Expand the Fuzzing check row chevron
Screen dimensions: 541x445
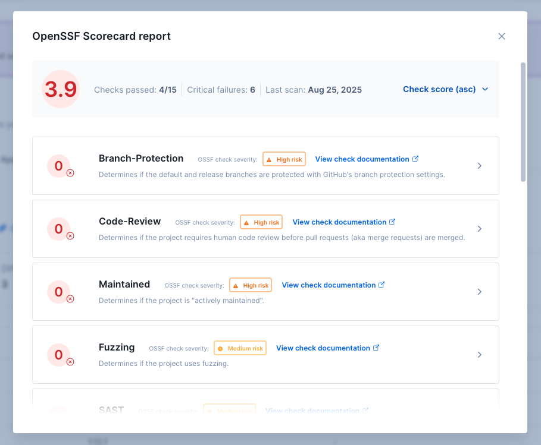point(480,355)
